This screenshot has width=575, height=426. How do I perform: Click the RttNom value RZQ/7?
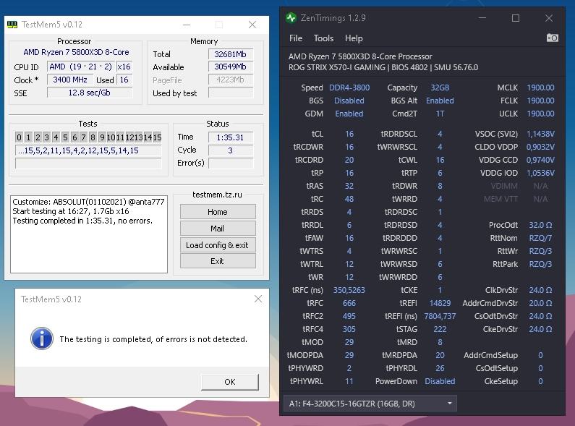pos(540,238)
